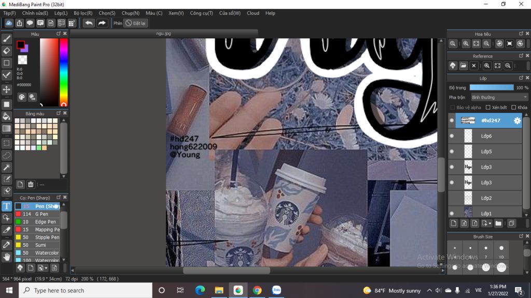Open the Bộ lọc(R) menu
This screenshot has width=531, height=298.
click(83, 13)
